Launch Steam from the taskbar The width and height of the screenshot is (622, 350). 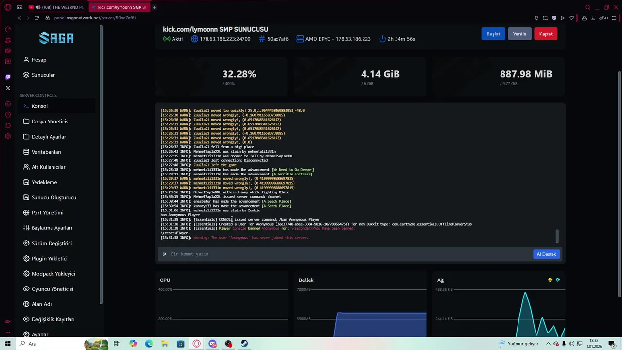[244, 344]
